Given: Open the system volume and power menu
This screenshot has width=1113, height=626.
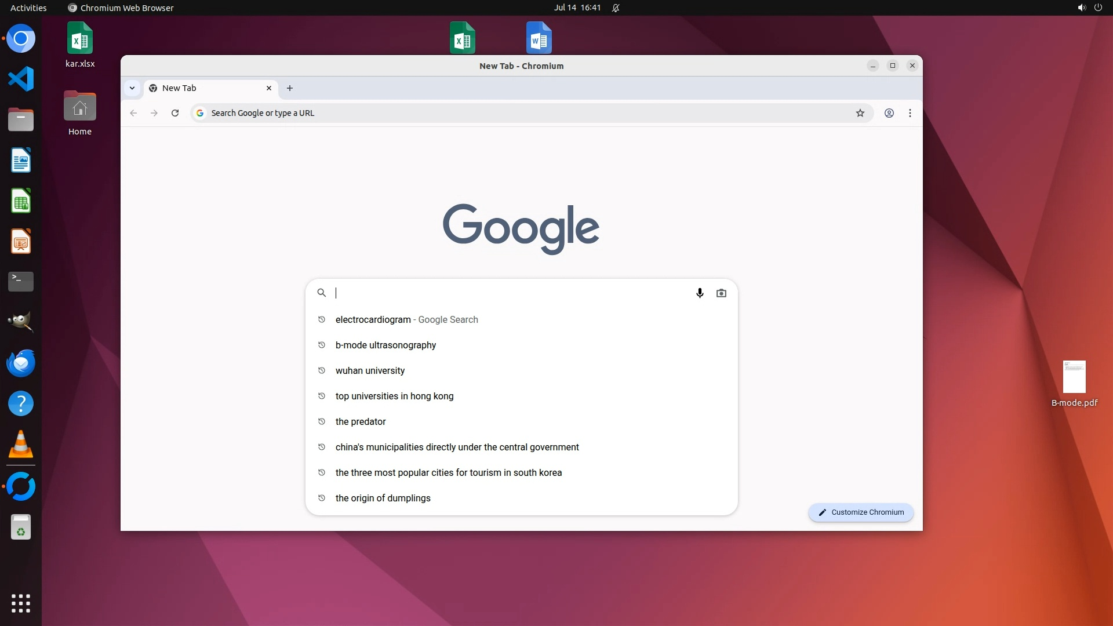Looking at the screenshot, I should [1089, 8].
